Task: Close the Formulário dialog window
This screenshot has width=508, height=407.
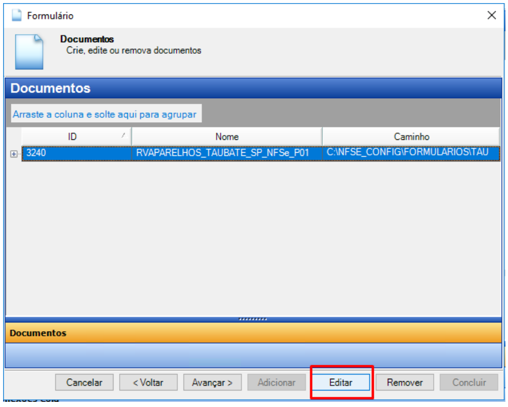Action: (491, 15)
